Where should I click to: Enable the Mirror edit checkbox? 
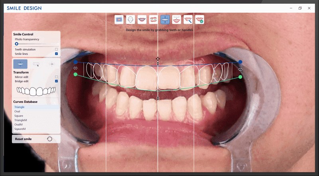click(x=56, y=77)
